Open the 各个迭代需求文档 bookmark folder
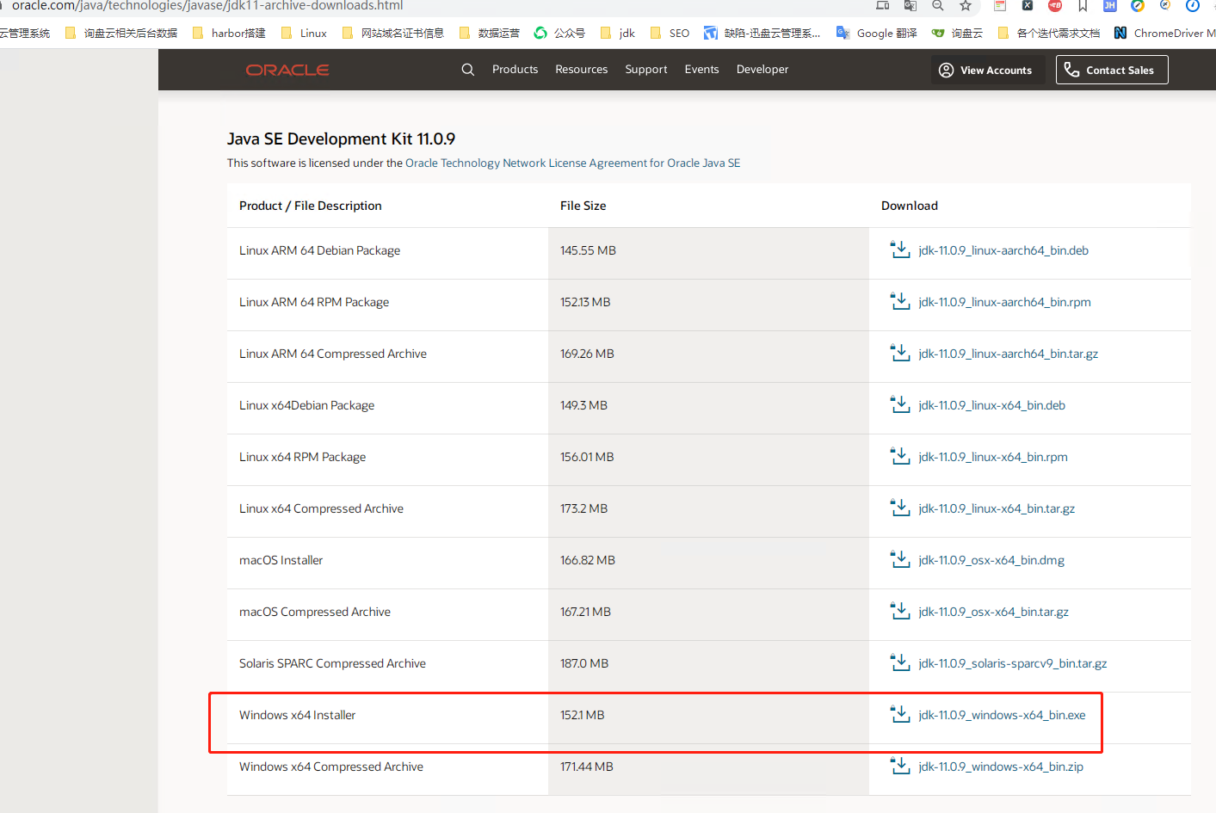Image resolution: width=1216 pixels, height=813 pixels. (1049, 33)
